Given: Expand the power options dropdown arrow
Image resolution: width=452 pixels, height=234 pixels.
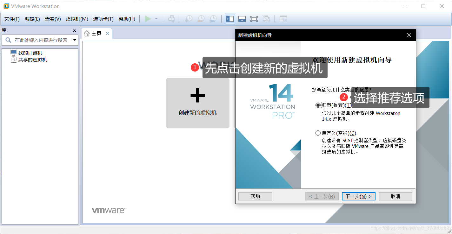Looking at the screenshot, I should click(x=156, y=19).
